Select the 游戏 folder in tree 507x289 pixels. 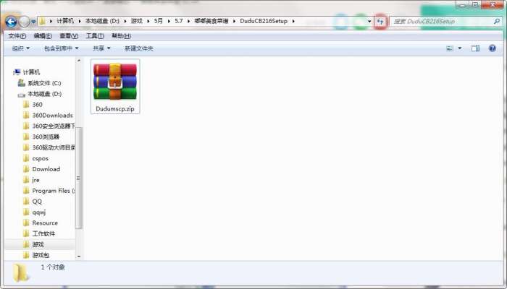tap(38, 244)
